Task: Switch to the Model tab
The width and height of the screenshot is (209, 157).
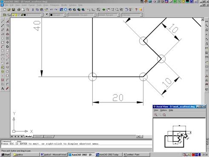Action: pos(29,137)
